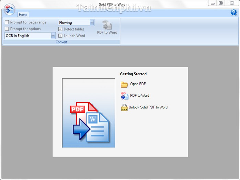Screen dimensions: 240x180
Task: Click Unlock Solid PDF to Word link
Action: [x=148, y=107]
